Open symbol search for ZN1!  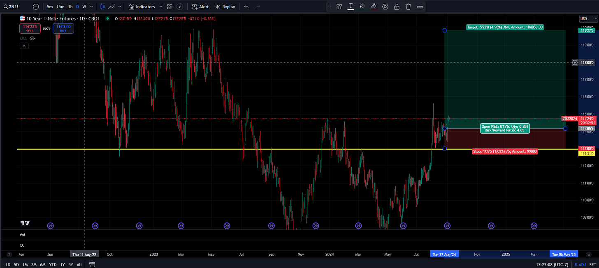point(11,7)
